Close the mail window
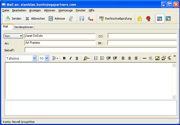Image resolution: width=180 pixels, height=125 pixels. (176, 5)
